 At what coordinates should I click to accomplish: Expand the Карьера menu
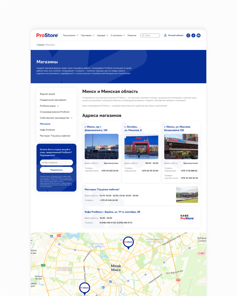point(102,35)
